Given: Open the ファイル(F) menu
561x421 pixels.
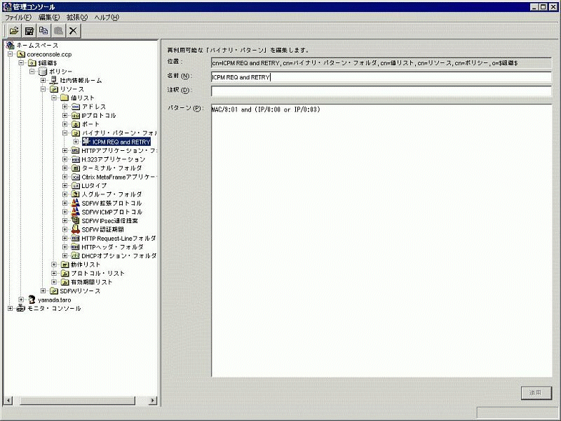Looking at the screenshot, I should [x=19, y=17].
